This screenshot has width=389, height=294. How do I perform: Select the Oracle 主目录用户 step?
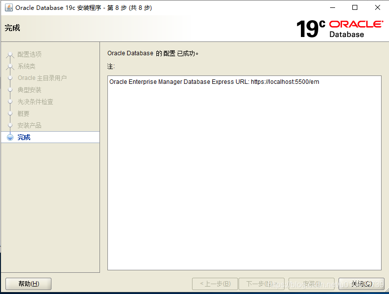[x=42, y=78]
